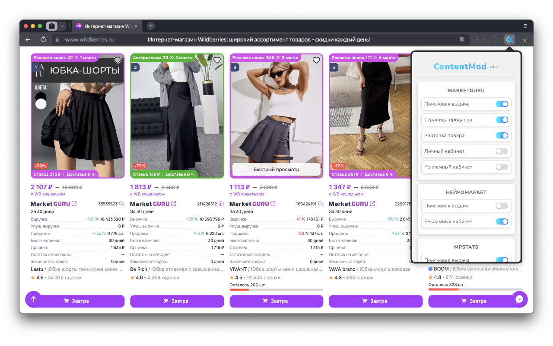The height and width of the screenshot is (346, 553).
Task: Disable Нейромаркет Рекламный кабинет toggle
Action: pos(502,221)
